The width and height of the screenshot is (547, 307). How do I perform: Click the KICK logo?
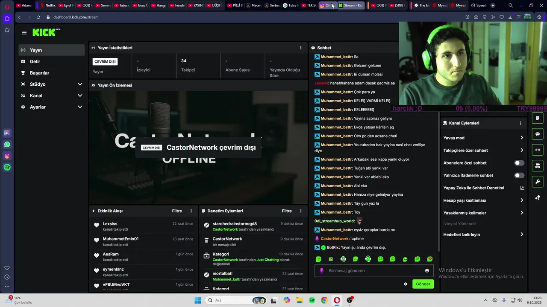pyautogui.click(x=46, y=32)
